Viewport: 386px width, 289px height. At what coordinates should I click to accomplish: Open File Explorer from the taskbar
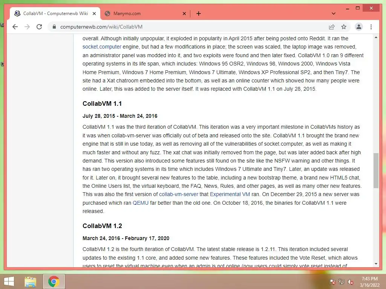(x=31, y=281)
